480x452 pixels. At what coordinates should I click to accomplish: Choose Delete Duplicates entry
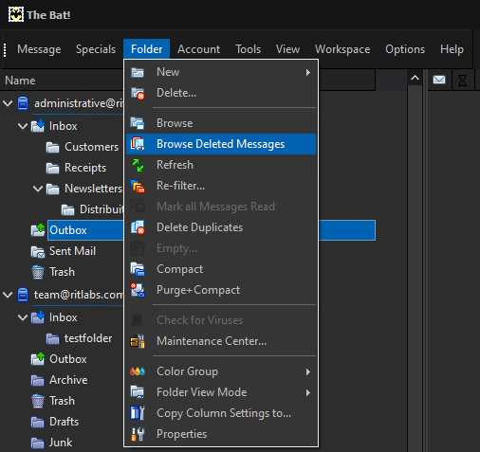point(221,227)
